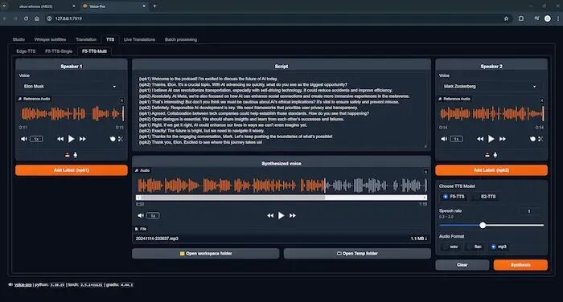Choose mp3 audio format

pyautogui.click(x=494, y=247)
